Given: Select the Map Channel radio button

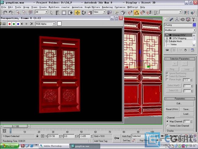Looking at the screenshot, I should point(167,121).
